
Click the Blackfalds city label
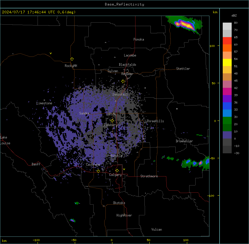click(127, 65)
